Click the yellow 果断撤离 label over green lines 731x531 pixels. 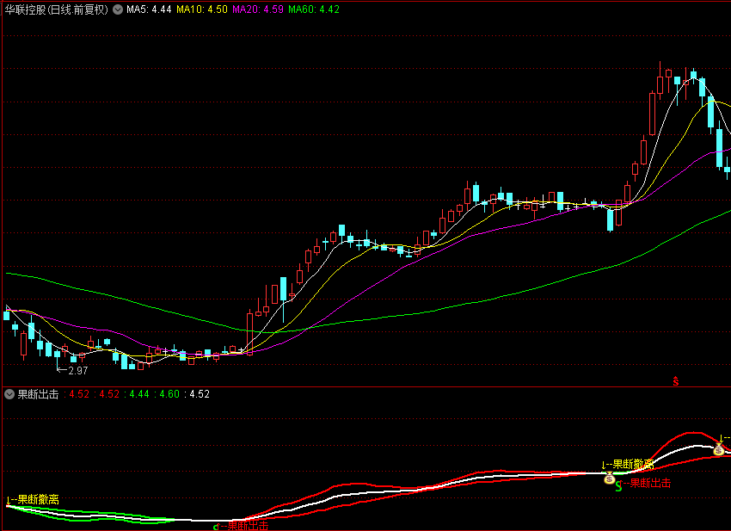tap(38, 499)
